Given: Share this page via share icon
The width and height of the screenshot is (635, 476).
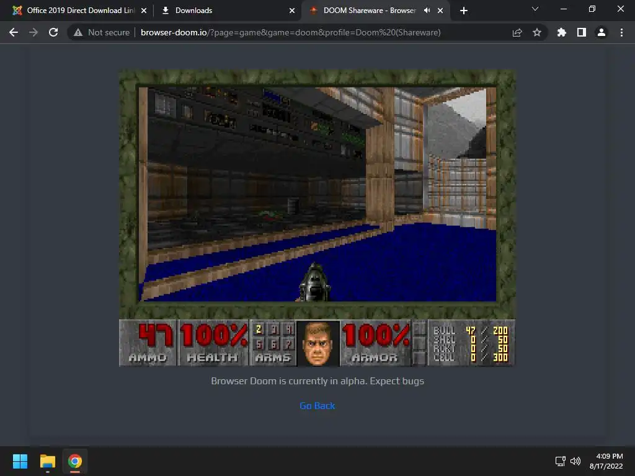Looking at the screenshot, I should click(x=517, y=32).
